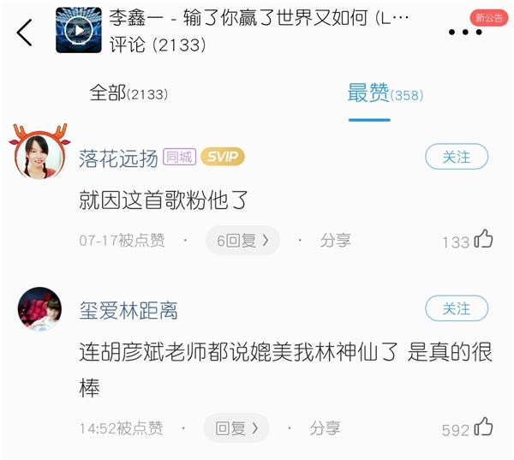Share 落花远扬's comment via 分享

coord(335,241)
